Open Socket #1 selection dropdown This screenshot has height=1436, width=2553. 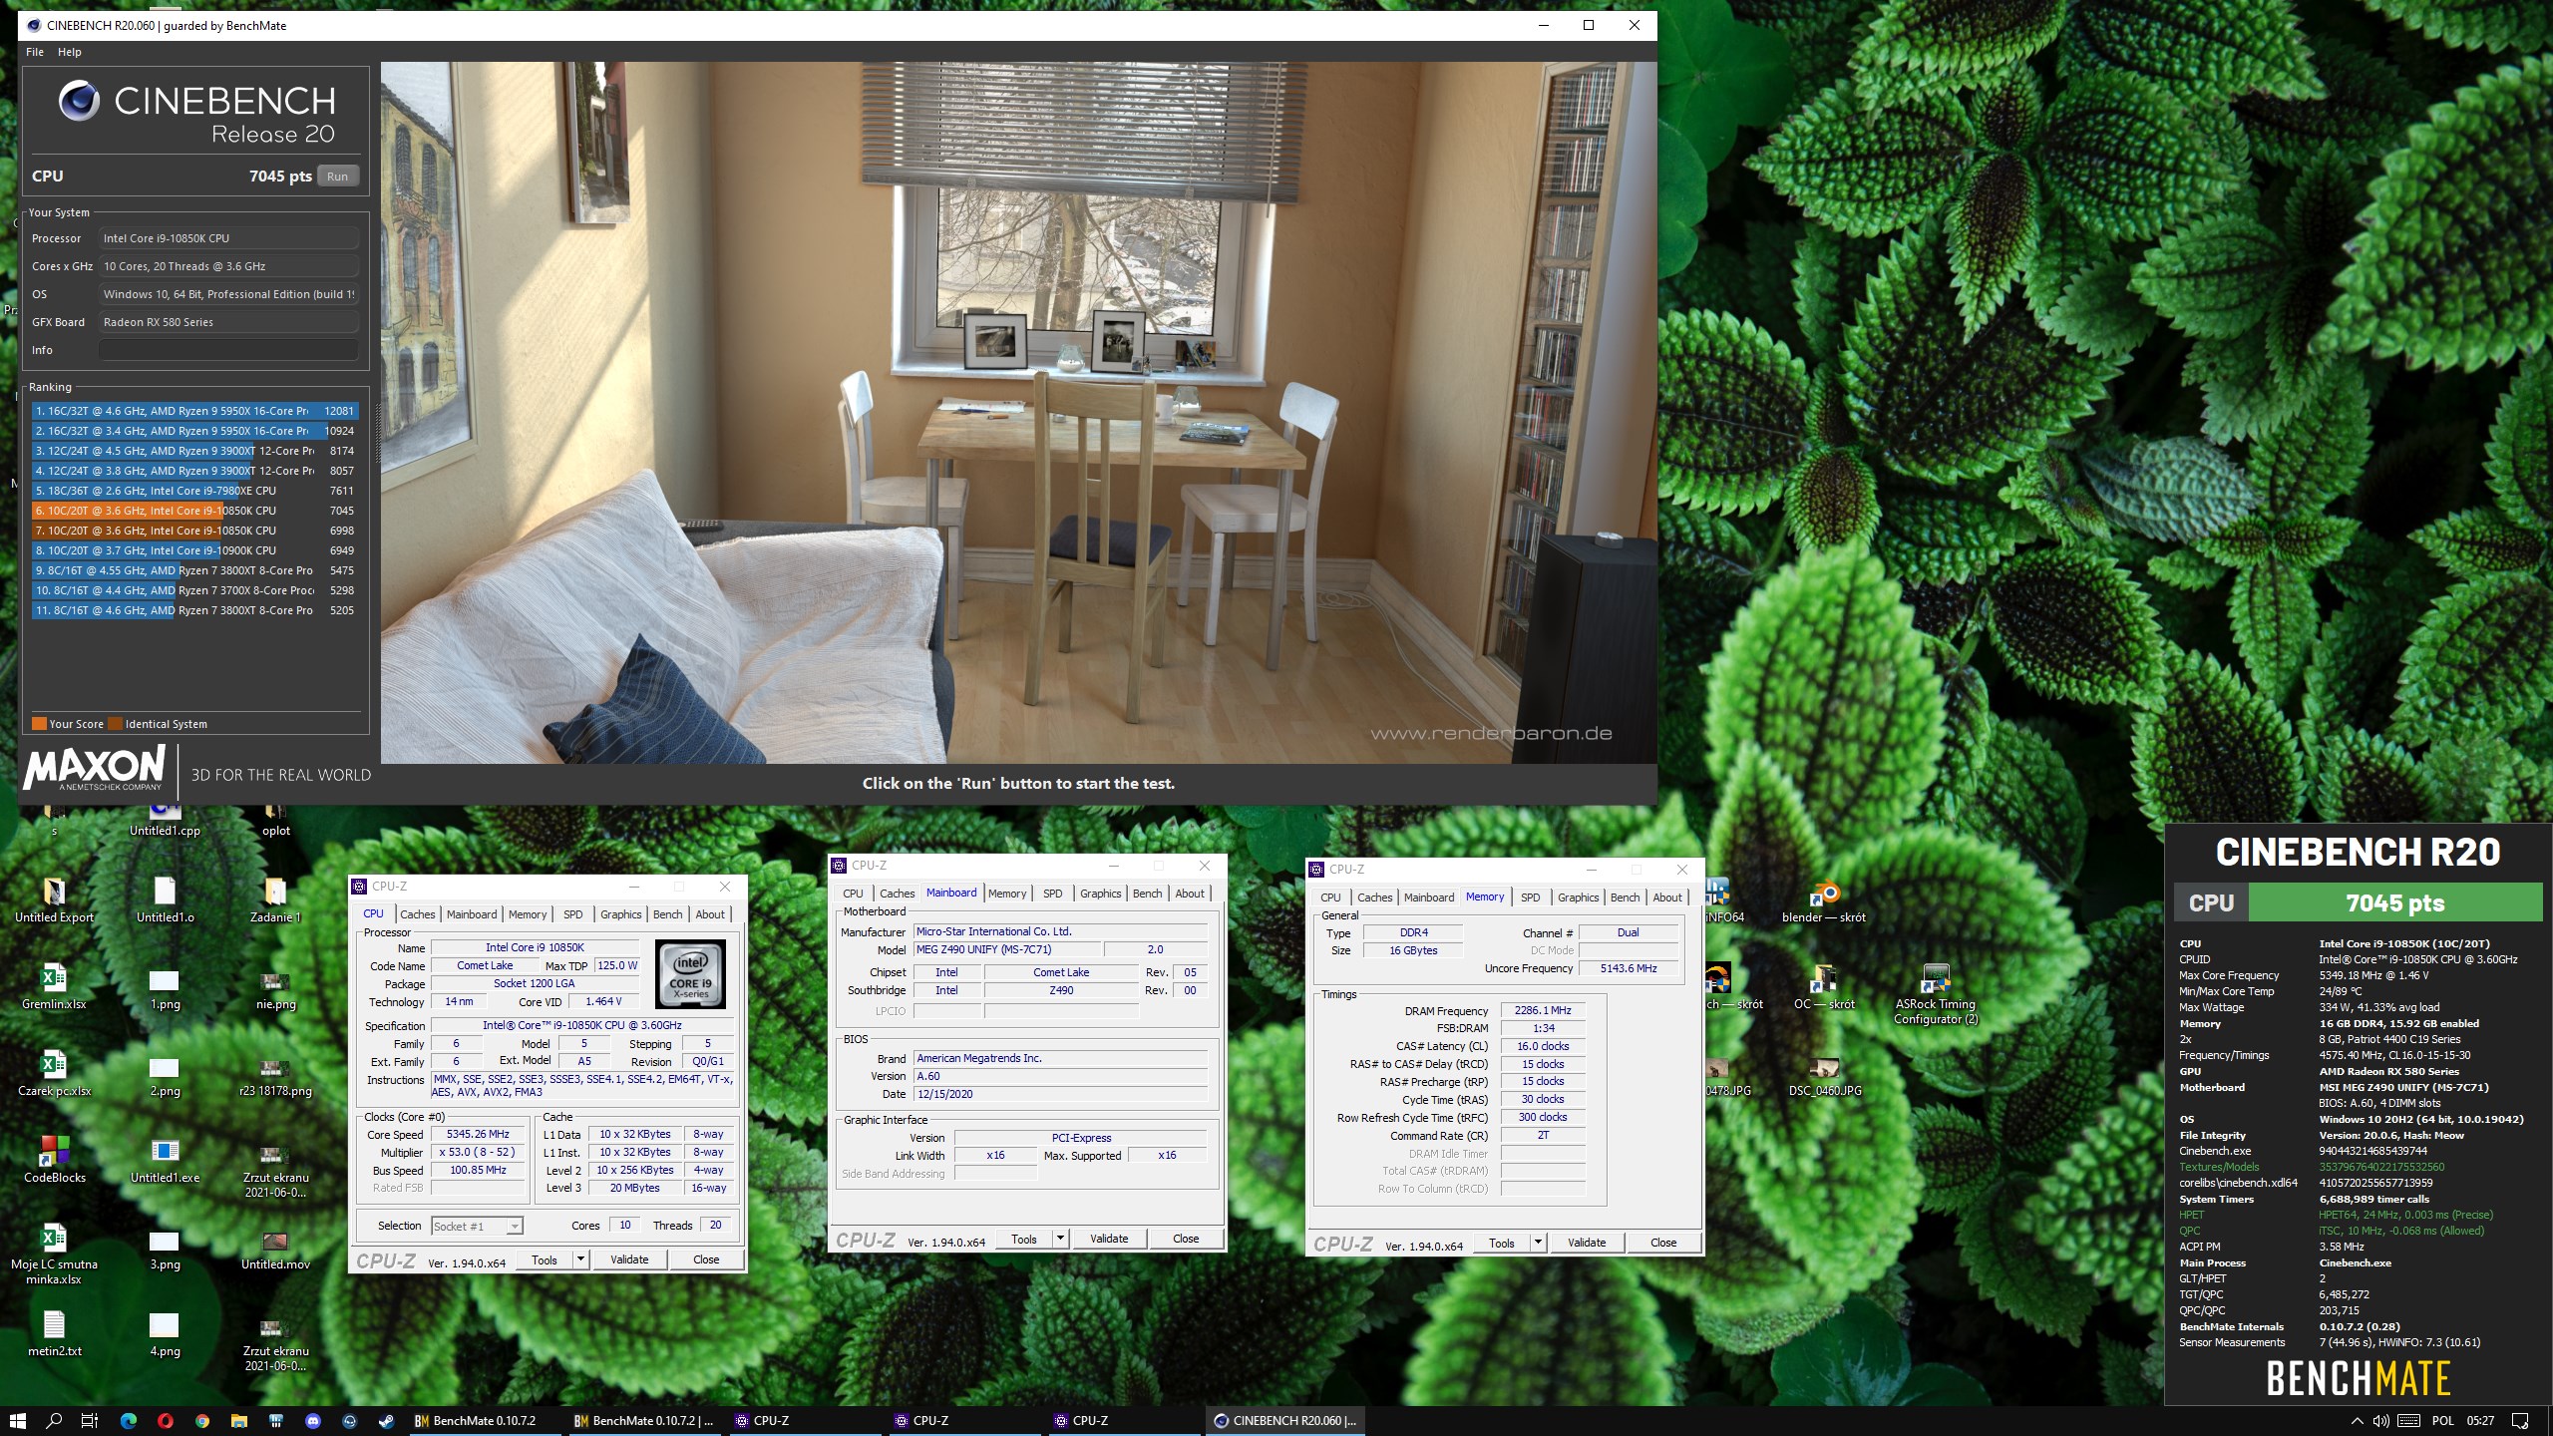(x=477, y=1226)
